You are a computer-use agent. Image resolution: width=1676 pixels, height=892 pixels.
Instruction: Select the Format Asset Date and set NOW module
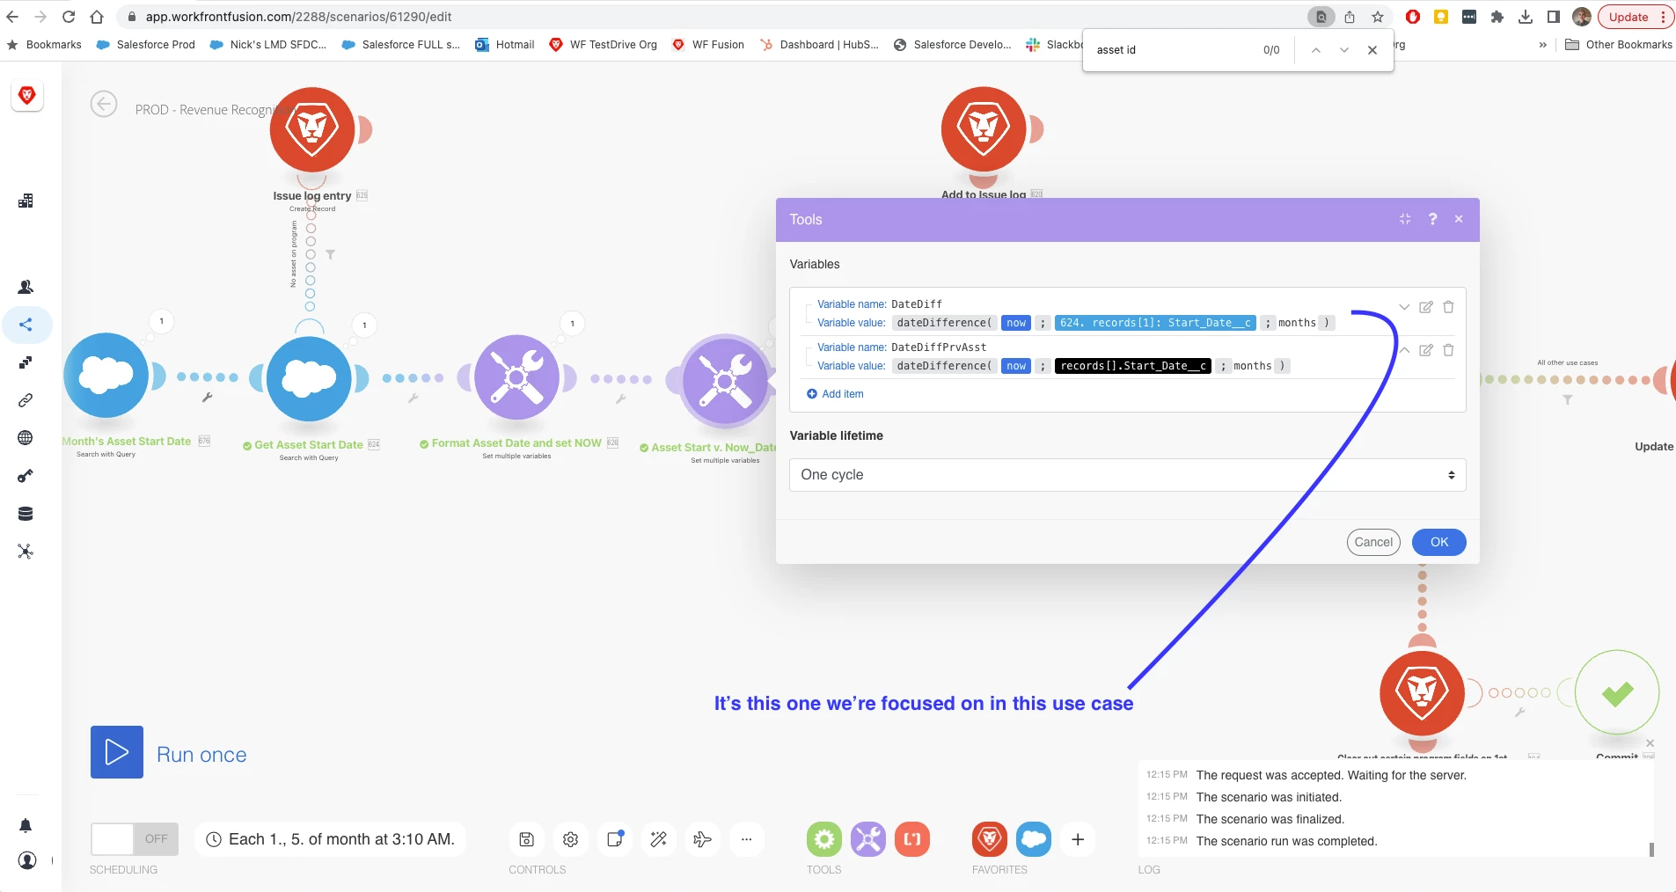tap(517, 377)
